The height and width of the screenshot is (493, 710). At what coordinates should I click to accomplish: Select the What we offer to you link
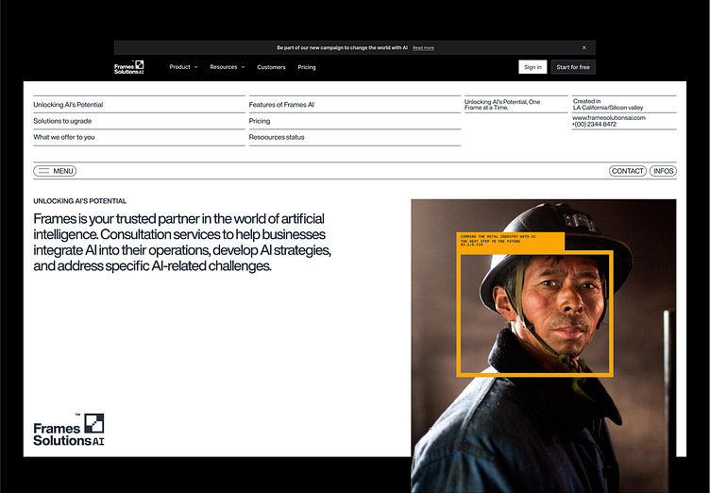tap(64, 137)
